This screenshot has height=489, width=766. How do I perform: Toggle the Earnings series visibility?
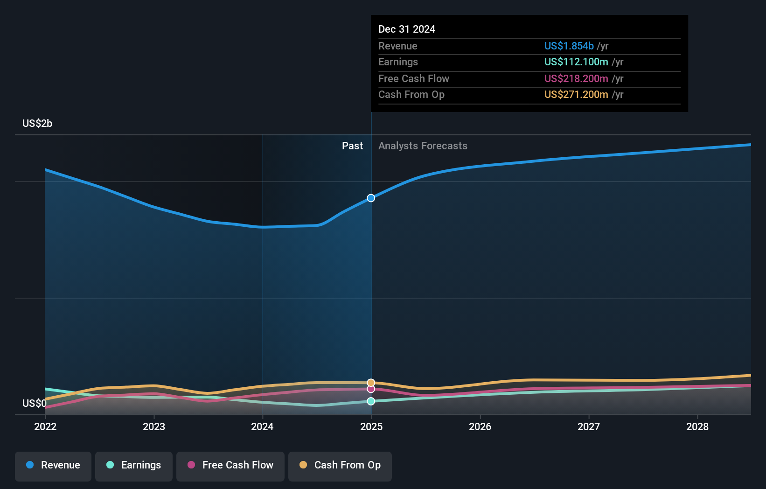coord(134,465)
